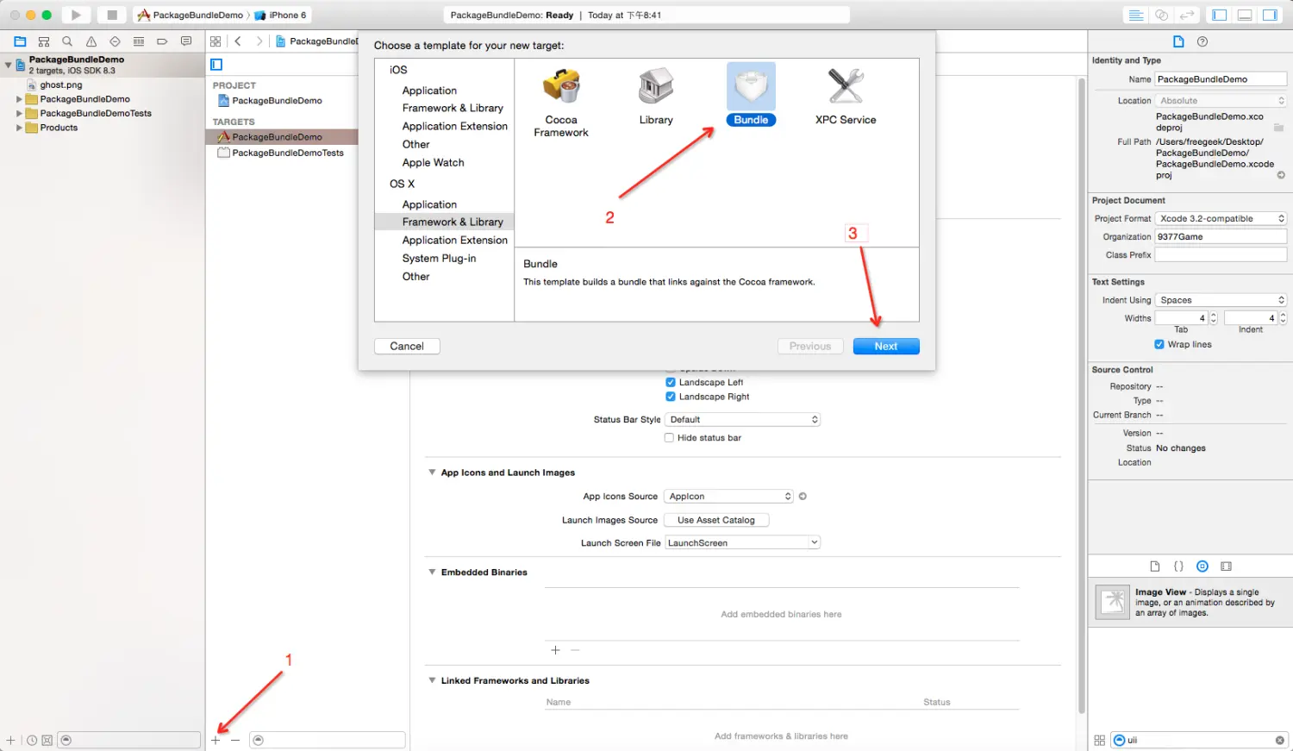The image size is (1293, 751).
Task: Show the File inspector
Action: tap(1178, 41)
